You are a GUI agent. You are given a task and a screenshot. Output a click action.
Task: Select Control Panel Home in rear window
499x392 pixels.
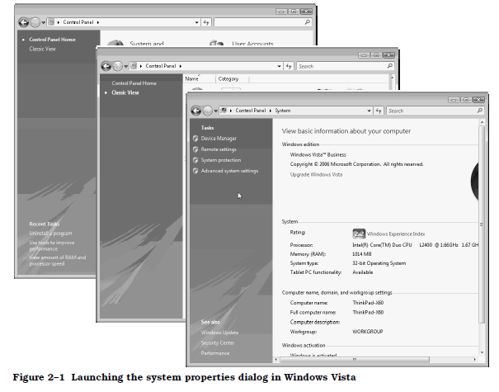[x=52, y=40]
